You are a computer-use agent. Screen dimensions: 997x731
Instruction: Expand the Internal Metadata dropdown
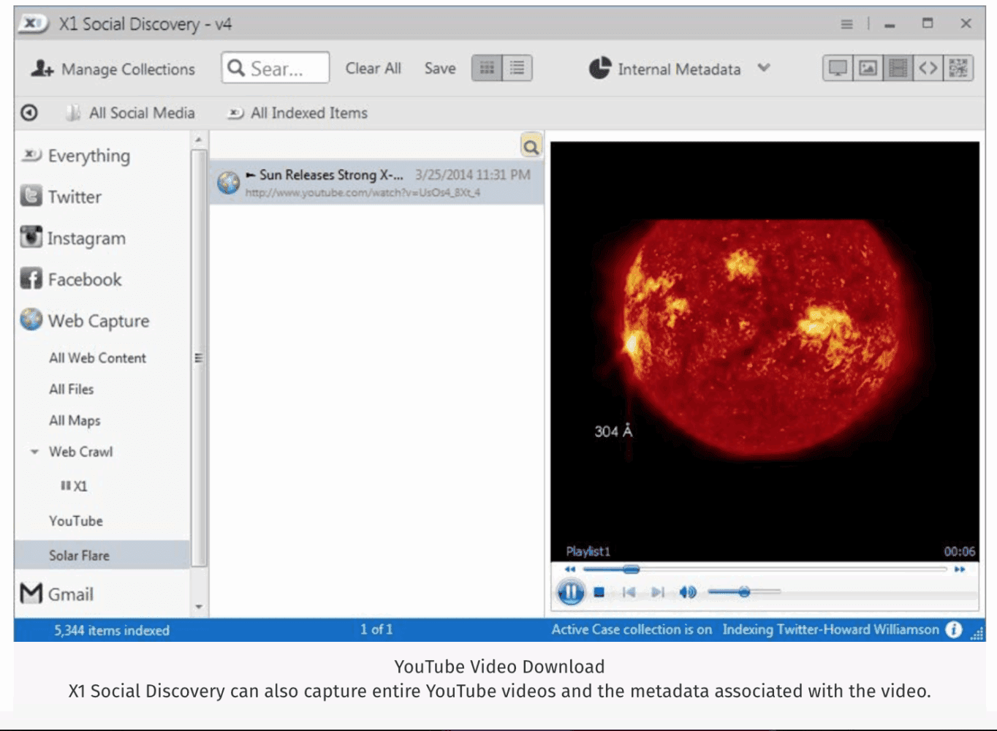point(764,68)
